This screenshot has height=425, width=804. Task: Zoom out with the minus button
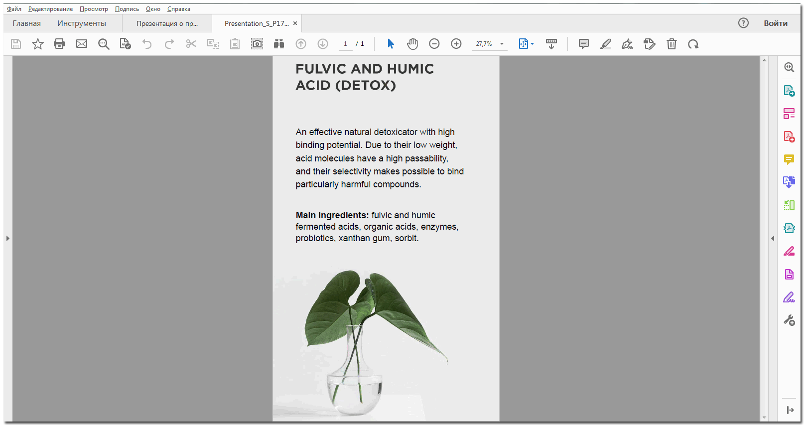click(x=434, y=44)
